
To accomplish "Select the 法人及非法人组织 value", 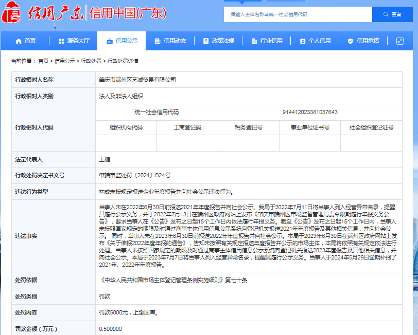I will coord(121,96).
